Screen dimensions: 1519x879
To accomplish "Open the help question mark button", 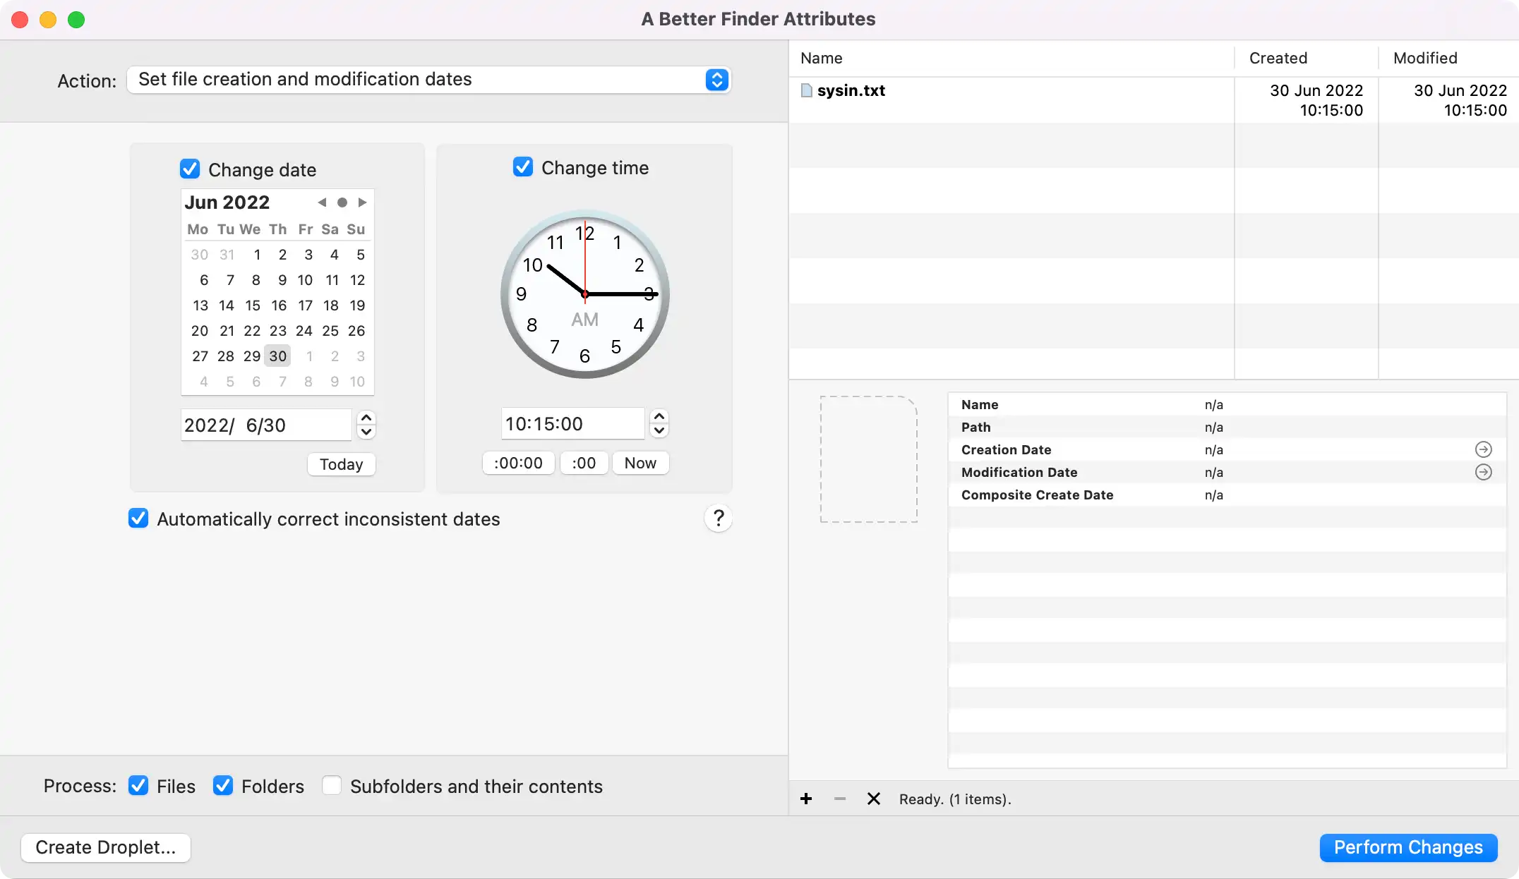I will [718, 519].
